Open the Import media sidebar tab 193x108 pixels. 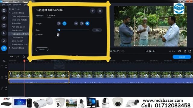(x=4, y=10)
